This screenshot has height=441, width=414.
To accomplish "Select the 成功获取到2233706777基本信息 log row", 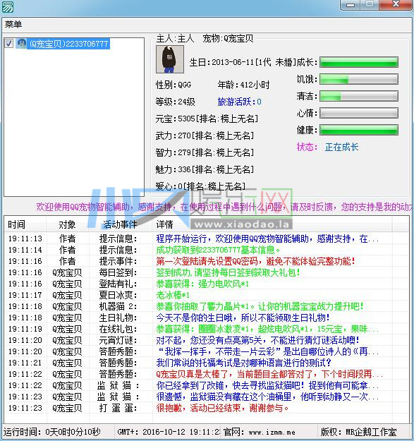I will click(x=207, y=250).
